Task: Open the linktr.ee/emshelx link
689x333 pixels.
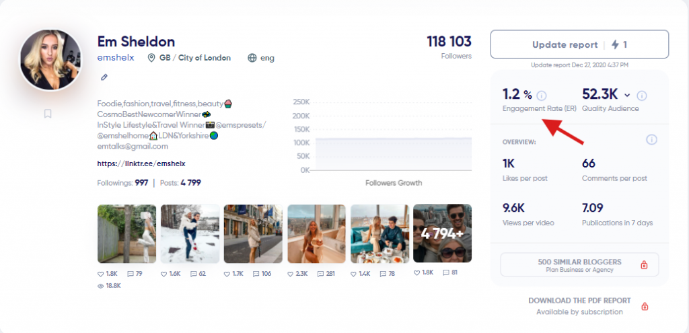Action: [x=141, y=163]
